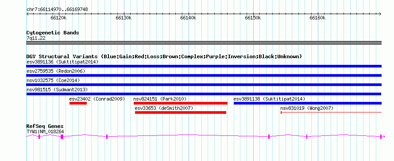Click the 66120k ruler label
Image resolution: width=394 pixels, height=161 pixels.
click(x=58, y=18)
